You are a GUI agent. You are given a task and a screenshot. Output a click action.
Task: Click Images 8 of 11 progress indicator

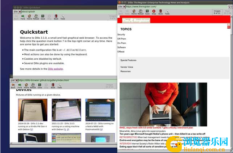(x=217, y=12)
